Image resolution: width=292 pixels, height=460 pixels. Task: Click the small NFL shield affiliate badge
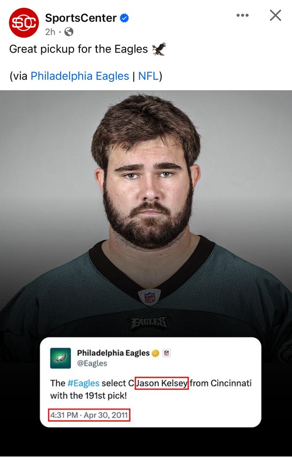[x=166, y=353]
